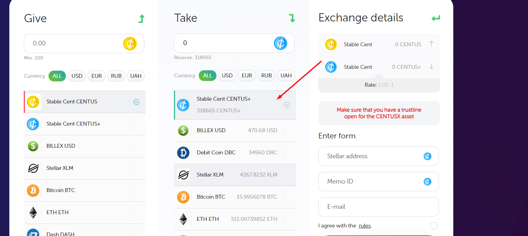Screen dimensions: 528x236
Task: Click the Take amount input field
Action: coord(234,43)
